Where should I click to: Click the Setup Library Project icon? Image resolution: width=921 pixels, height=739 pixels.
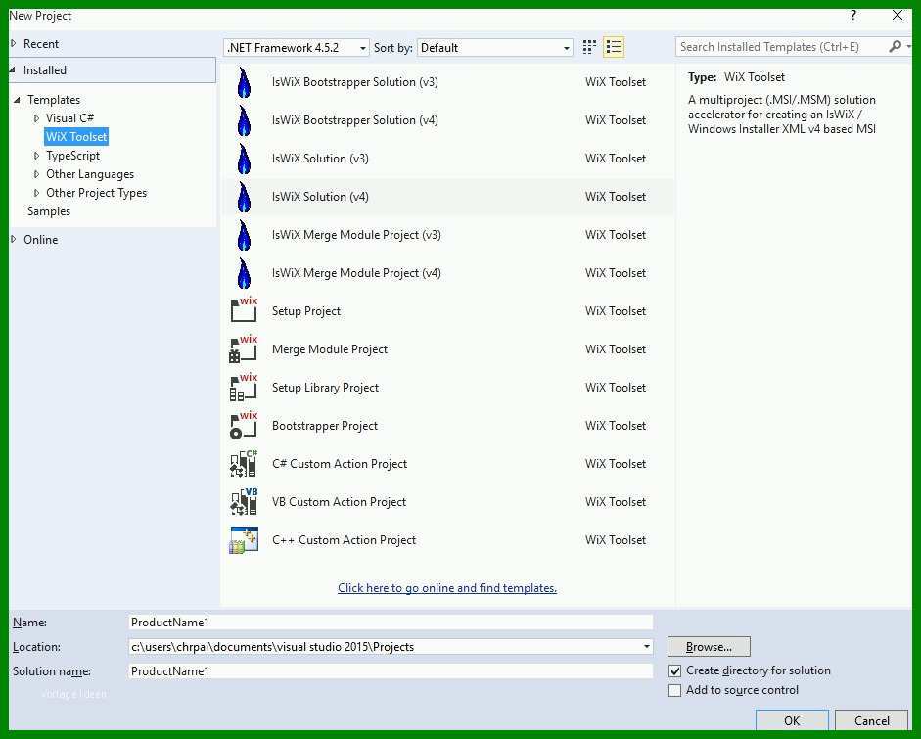[x=244, y=387]
